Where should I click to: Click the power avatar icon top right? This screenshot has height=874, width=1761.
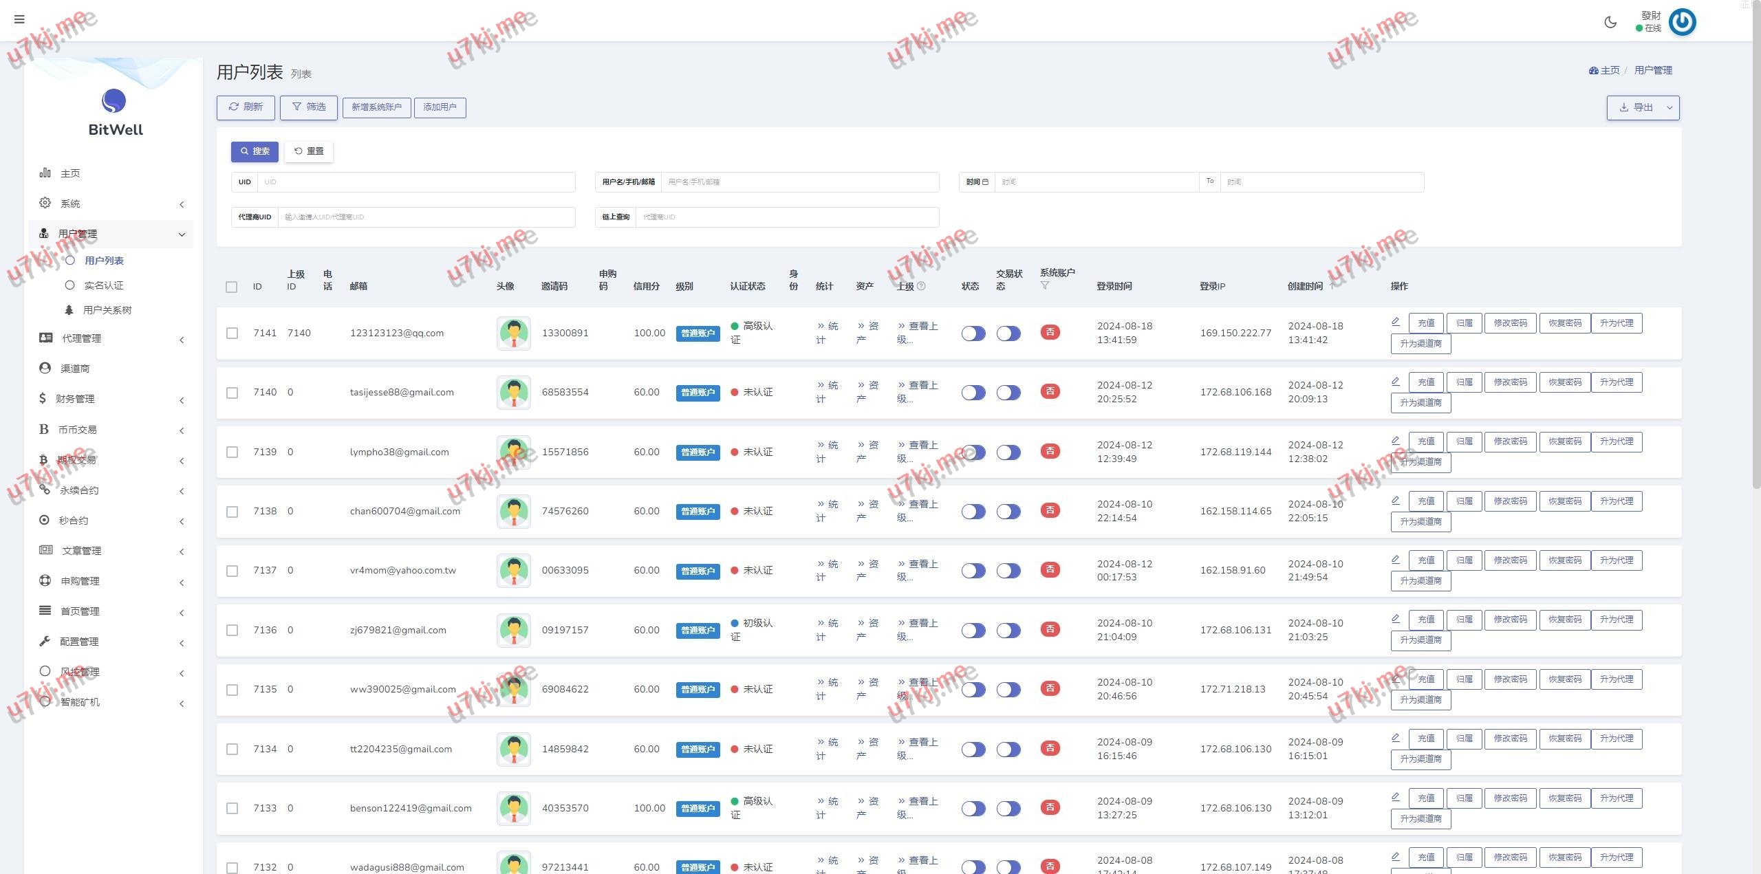[x=1682, y=22]
